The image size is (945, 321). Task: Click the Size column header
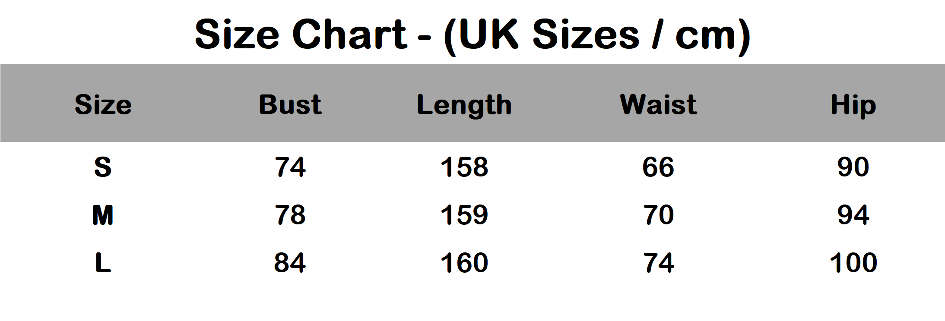[x=103, y=104]
